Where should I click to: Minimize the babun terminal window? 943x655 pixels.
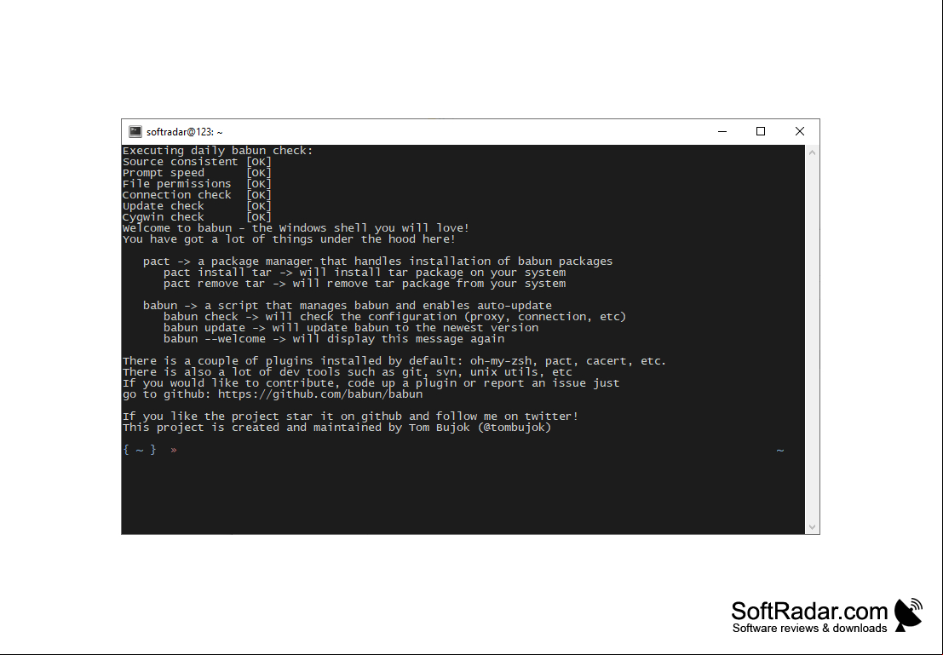722,132
